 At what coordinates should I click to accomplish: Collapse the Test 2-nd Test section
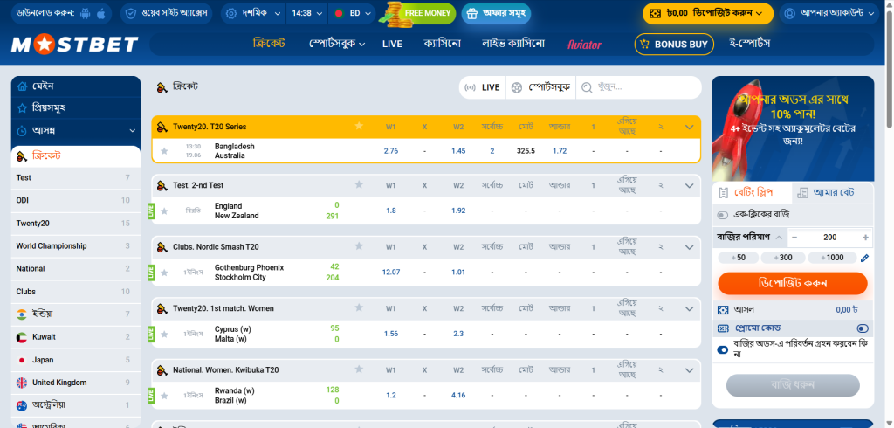click(x=689, y=185)
